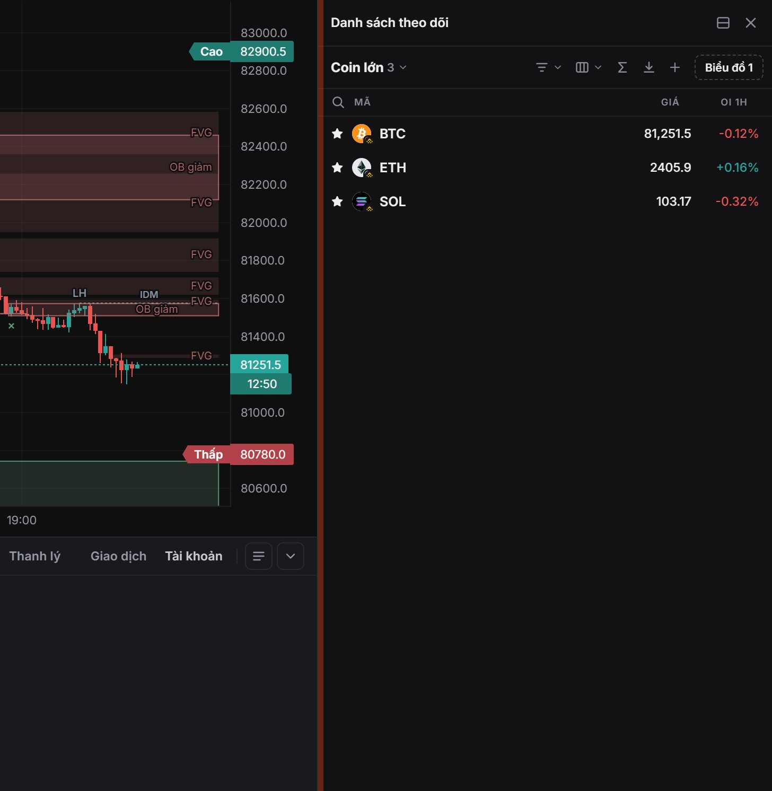
Task: Click ETH change value +0.16%
Action: (x=738, y=168)
